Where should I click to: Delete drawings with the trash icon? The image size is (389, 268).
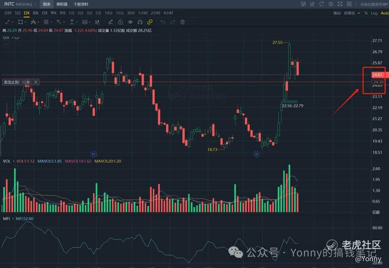(183, 22)
